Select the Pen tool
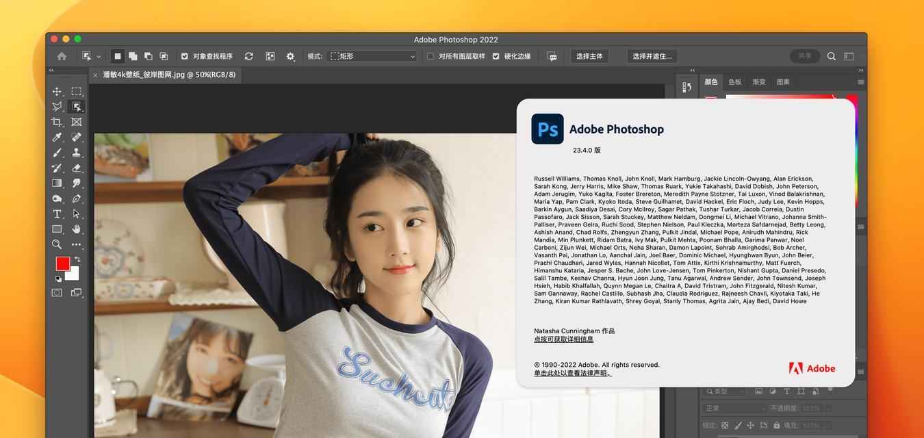 tap(77, 198)
